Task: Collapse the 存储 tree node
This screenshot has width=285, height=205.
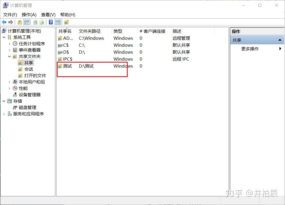Action: point(4,101)
